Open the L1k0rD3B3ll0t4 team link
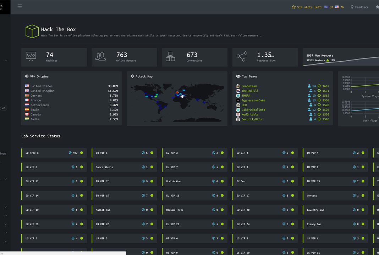 coord(253,110)
